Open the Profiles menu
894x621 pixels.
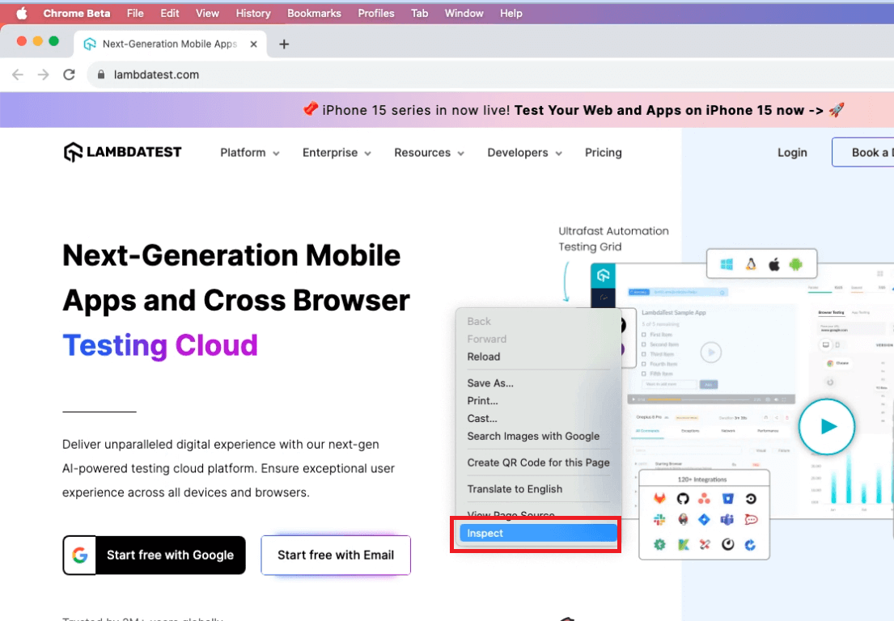[375, 13]
